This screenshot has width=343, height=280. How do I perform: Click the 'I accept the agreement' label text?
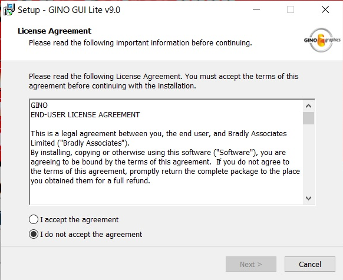pos(79,220)
